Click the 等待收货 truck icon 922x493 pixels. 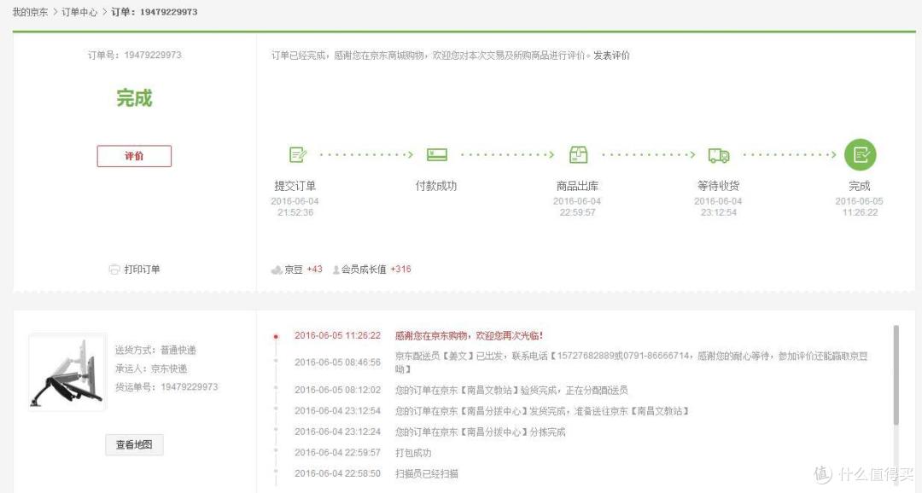719,155
